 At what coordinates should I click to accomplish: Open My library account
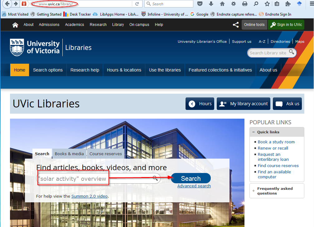point(243,104)
